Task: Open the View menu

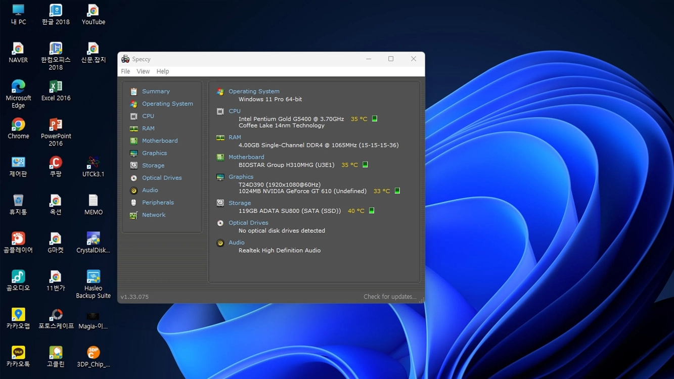Action: click(143, 71)
